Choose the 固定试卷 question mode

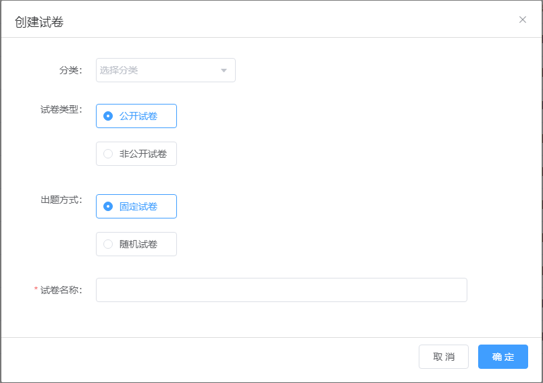136,206
